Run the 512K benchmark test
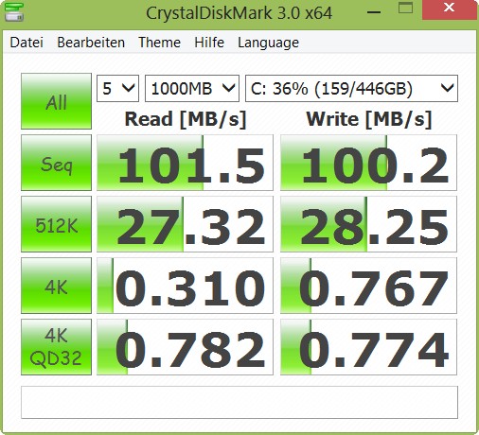Viewport: 479px width, 435px height. 56,224
